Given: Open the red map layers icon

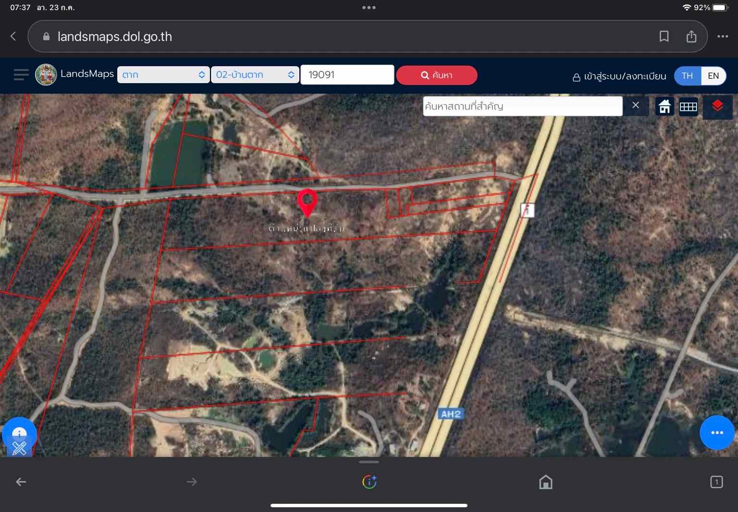Looking at the screenshot, I should coord(717,106).
